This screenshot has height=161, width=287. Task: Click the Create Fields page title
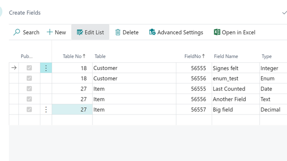point(25,13)
